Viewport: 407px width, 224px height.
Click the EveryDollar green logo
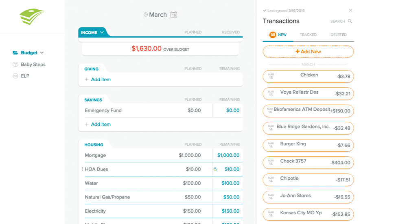(32, 16)
